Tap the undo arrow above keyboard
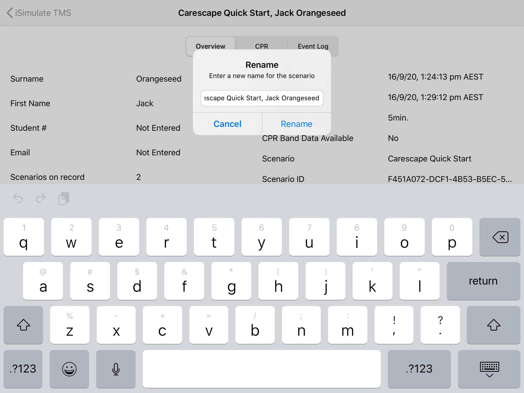 point(18,198)
